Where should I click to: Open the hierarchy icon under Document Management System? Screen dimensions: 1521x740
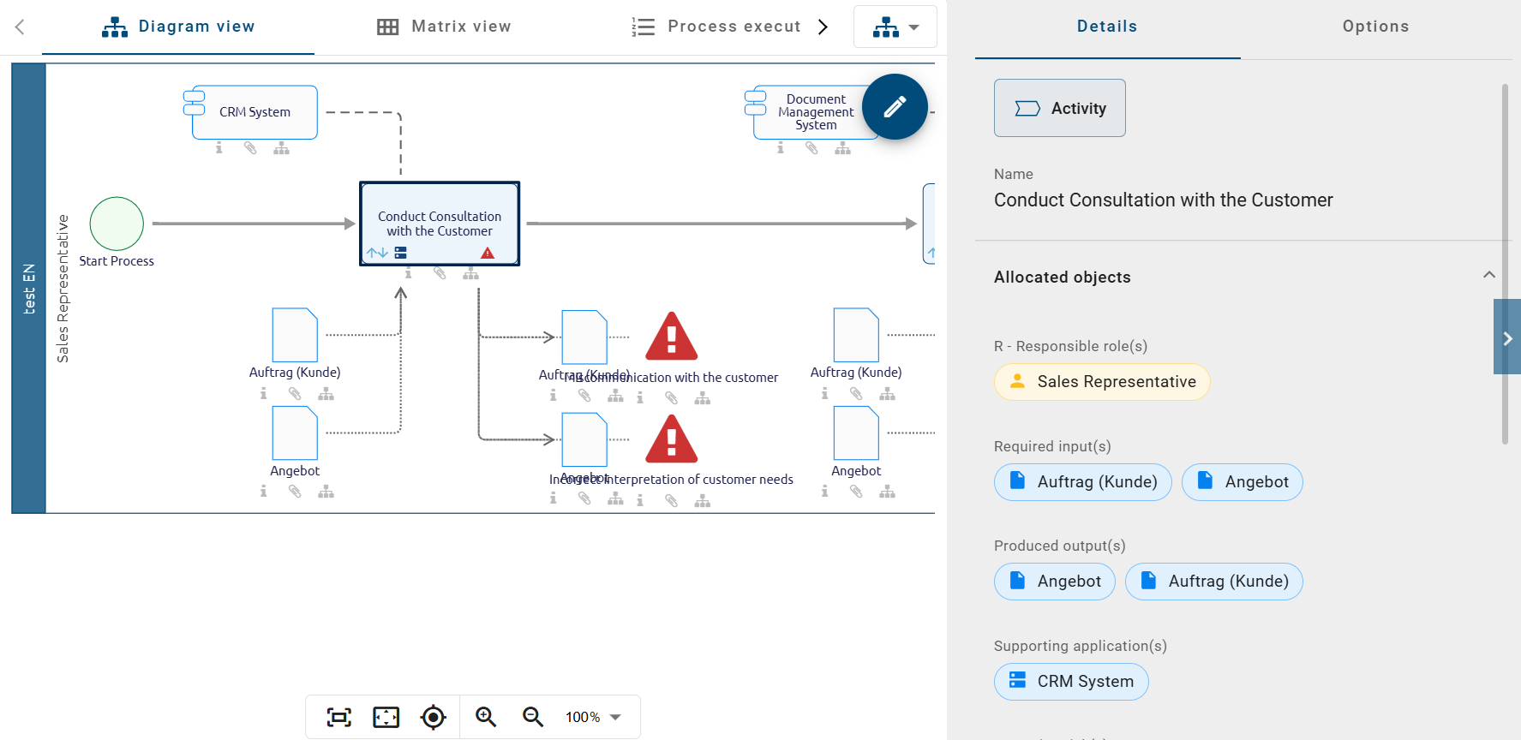point(843,148)
